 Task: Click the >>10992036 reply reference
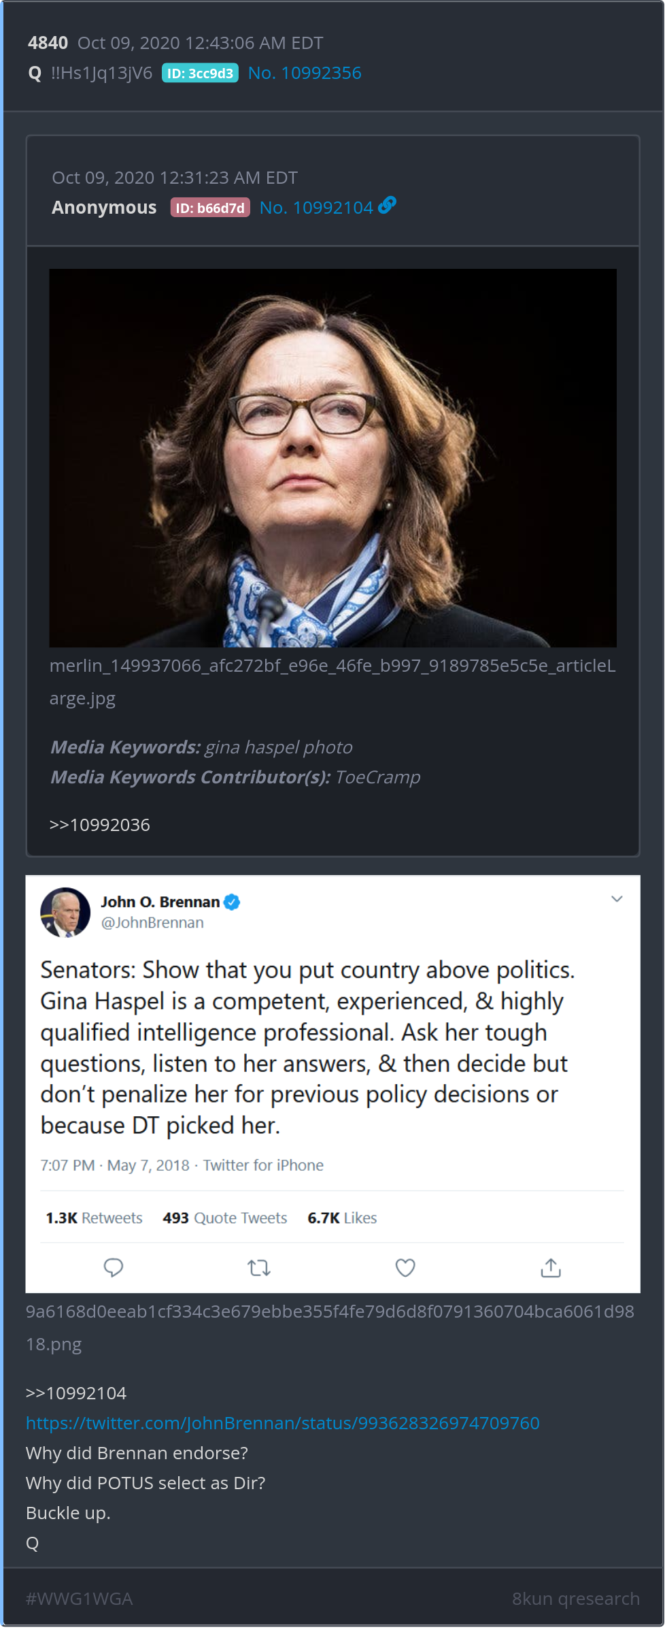(100, 825)
